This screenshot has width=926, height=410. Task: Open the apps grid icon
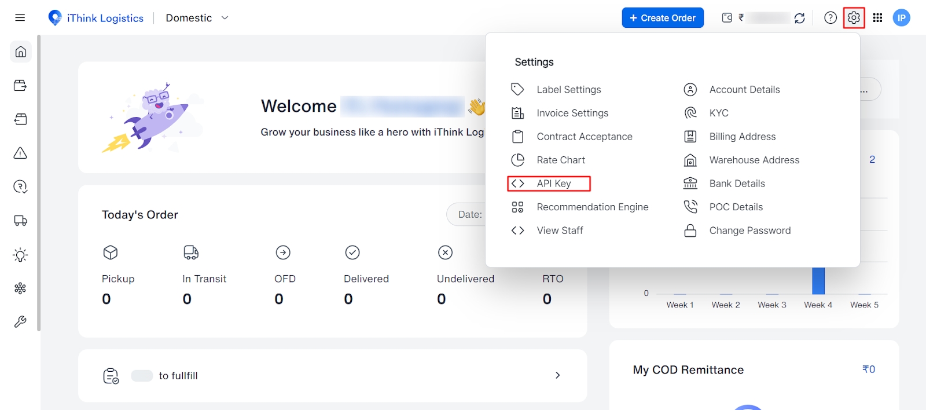(877, 18)
